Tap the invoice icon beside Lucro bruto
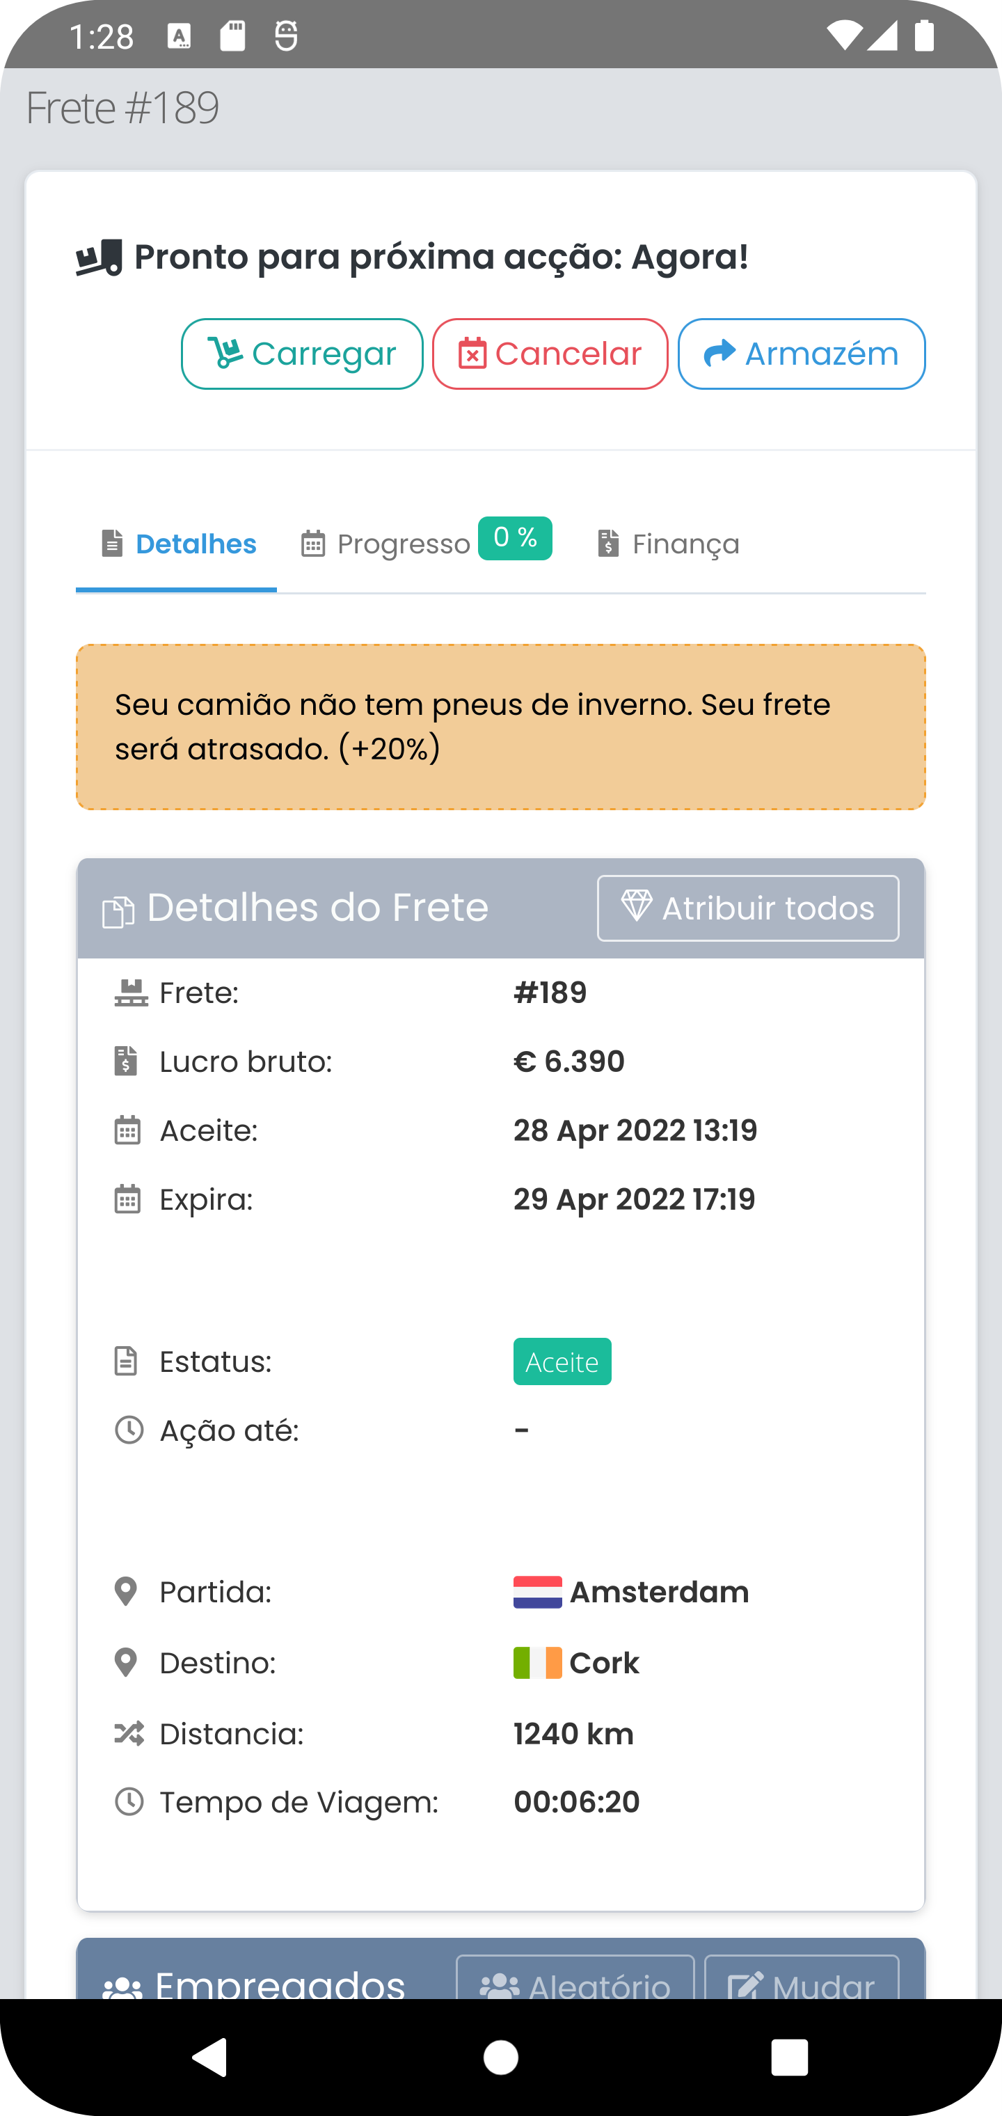 pos(126,1061)
